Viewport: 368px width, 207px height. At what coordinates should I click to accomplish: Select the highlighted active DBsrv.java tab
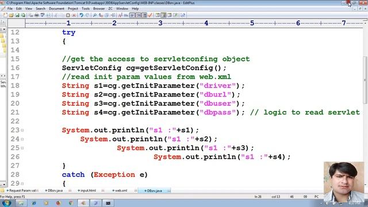(154, 190)
